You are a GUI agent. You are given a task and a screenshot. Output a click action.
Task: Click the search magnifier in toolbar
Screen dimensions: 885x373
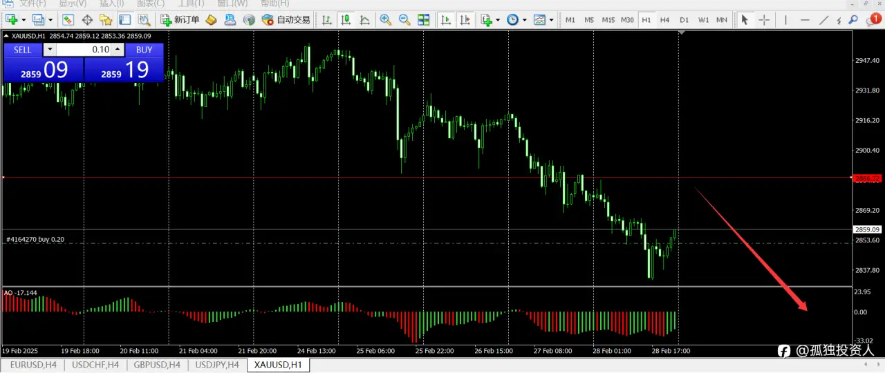click(853, 20)
